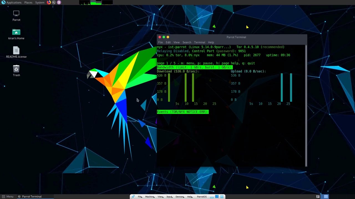
Task: Open the terminal View menu
Action: click(177, 42)
